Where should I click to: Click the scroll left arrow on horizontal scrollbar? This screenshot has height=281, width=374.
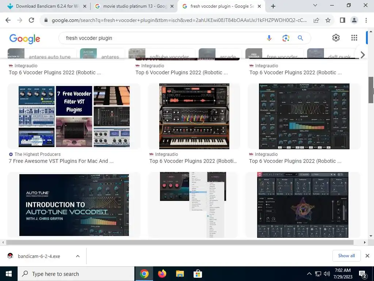point(3,243)
